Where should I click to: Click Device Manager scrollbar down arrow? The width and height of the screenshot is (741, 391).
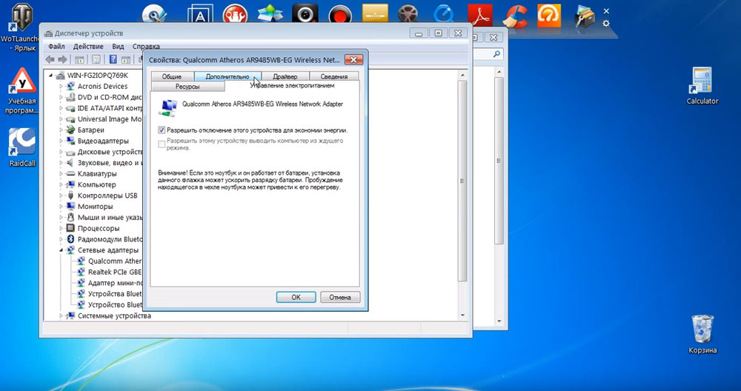[x=462, y=315]
